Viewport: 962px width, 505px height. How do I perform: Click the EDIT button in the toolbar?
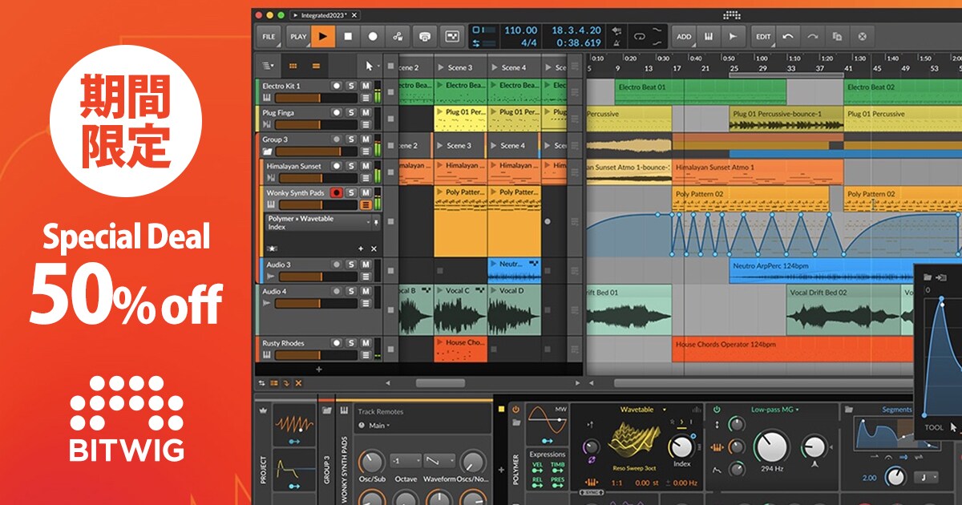pyautogui.click(x=762, y=37)
